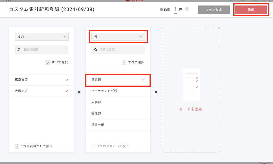Select 経理部 row
Viewport: 273px width, 164px height.
coord(118,114)
